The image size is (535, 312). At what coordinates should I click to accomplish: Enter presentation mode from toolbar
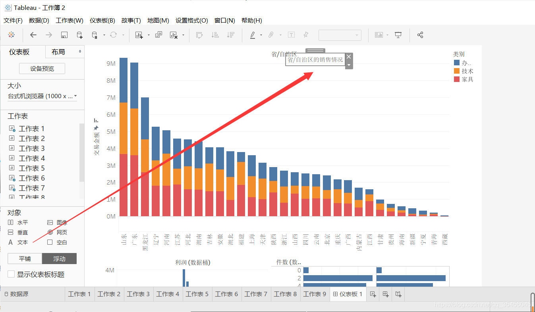click(398, 35)
